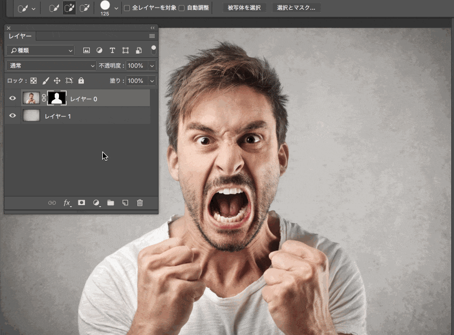Open the 通常 blend mode dropdown
The height and width of the screenshot is (335, 454).
(x=51, y=65)
